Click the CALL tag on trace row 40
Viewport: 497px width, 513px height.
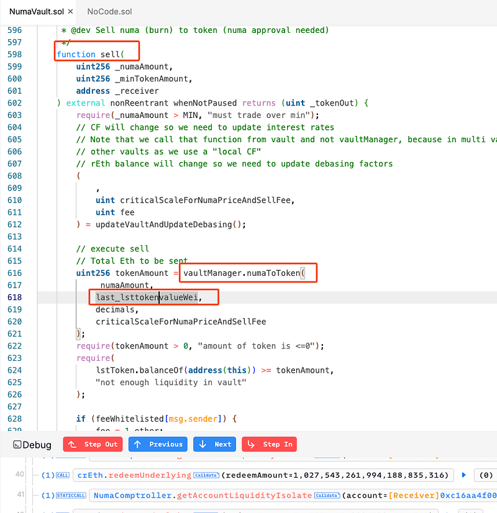click(x=63, y=475)
